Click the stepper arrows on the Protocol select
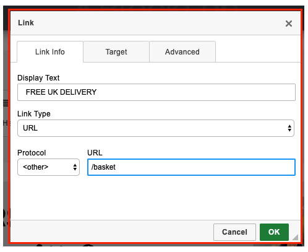Viewport: 308px width, 252px height. coord(75,167)
